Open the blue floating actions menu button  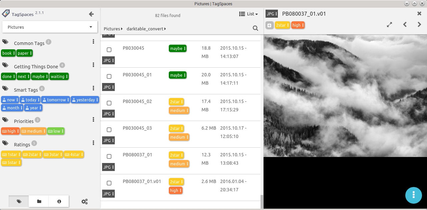click(414, 195)
